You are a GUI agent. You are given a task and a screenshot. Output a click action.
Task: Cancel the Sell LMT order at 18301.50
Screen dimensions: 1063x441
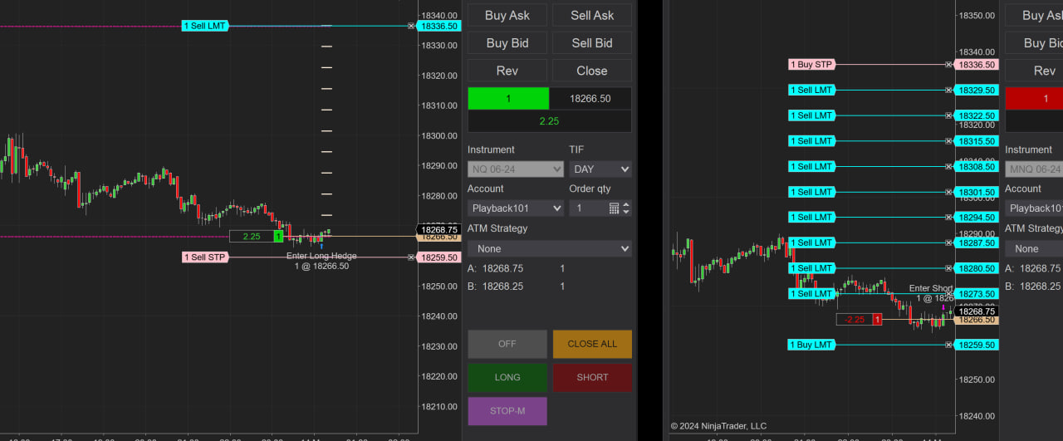click(948, 192)
